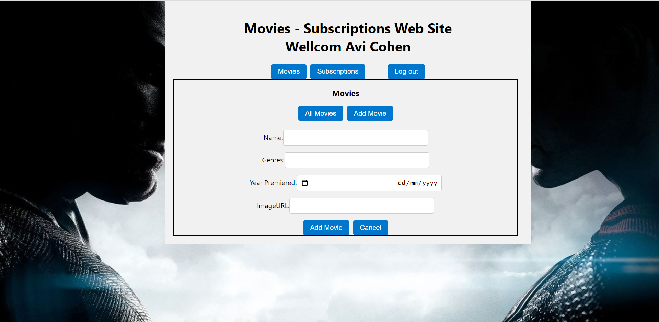
Task: Select the dd day segment of date
Action: point(402,183)
